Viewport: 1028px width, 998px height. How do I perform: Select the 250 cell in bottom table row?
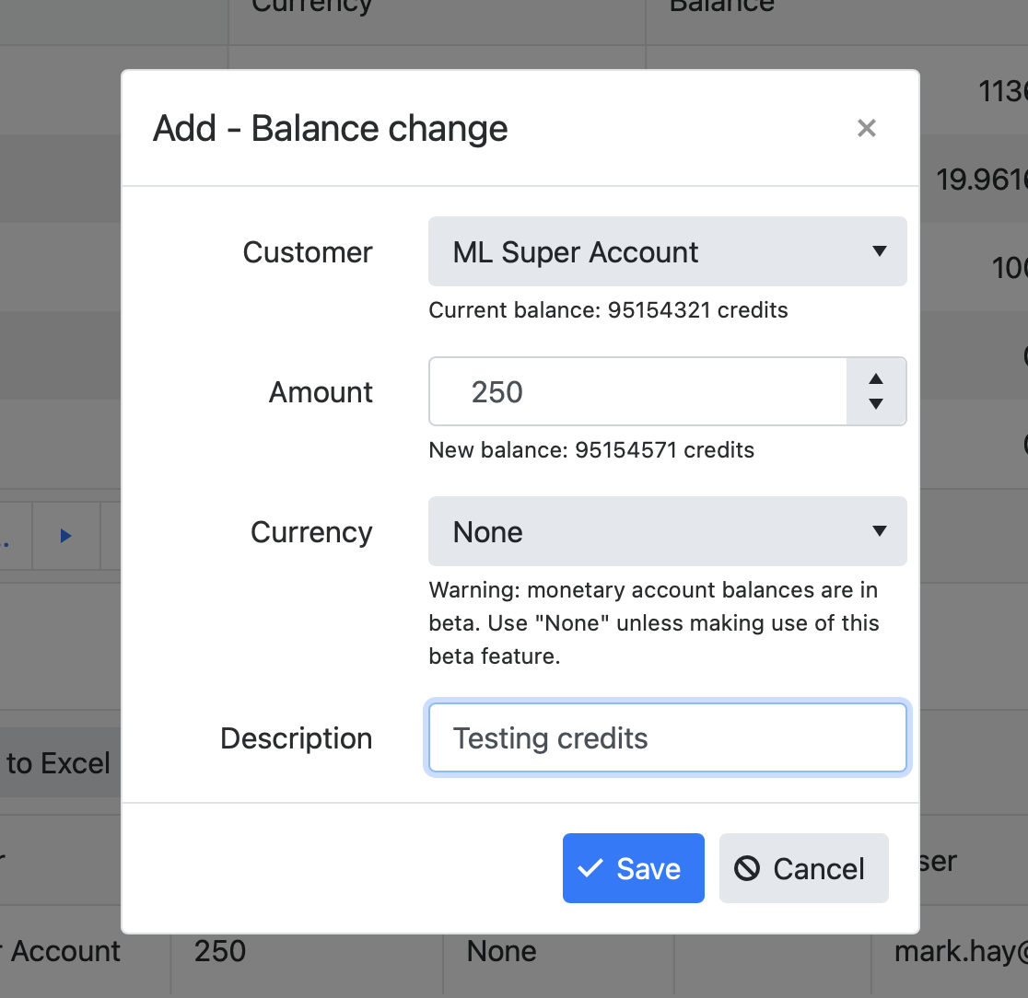pyautogui.click(x=220, y=951)
